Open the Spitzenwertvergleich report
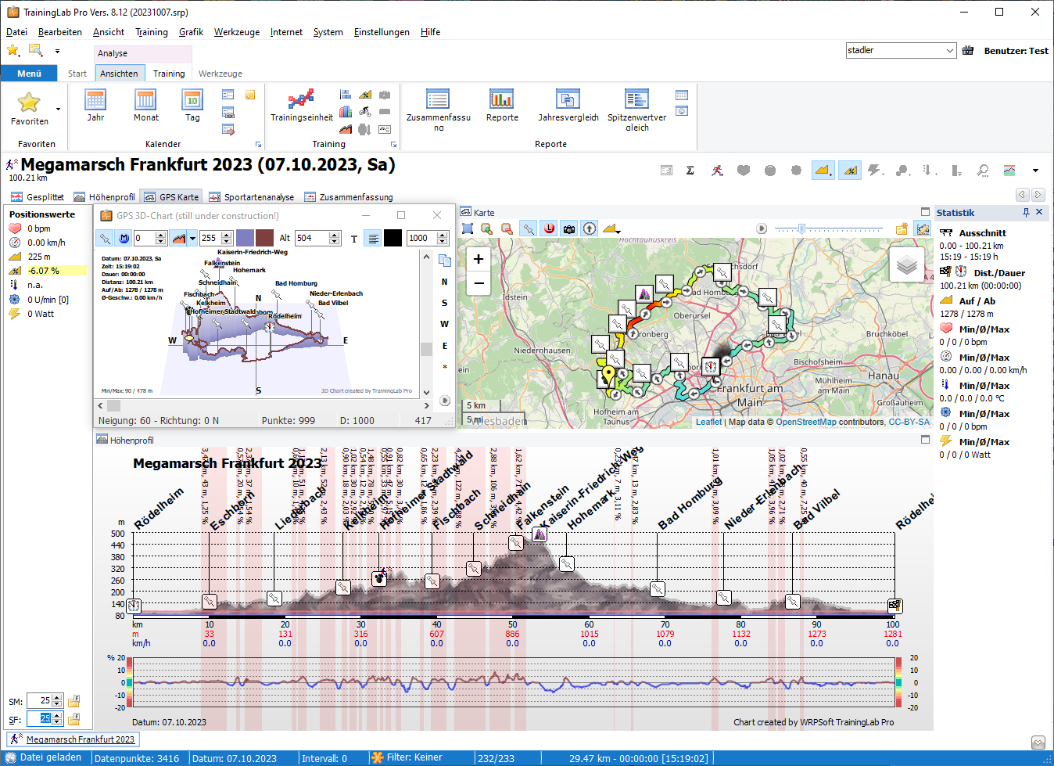Viewport: 1054px width, 766px height. coord(636,109)
